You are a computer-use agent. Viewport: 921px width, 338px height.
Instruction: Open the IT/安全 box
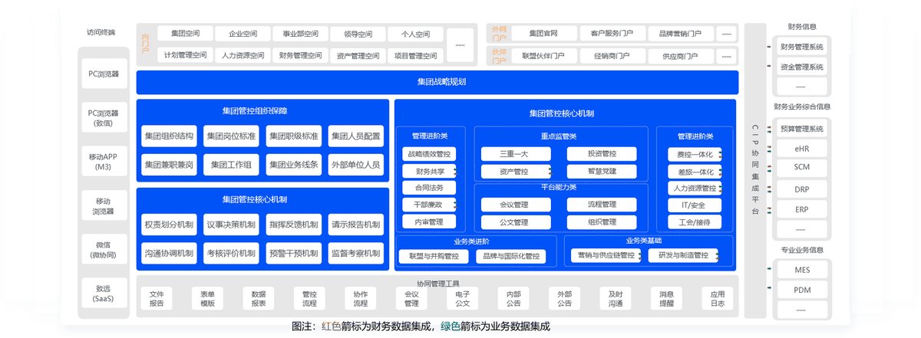pyautogui.click(x=695, y=205)
